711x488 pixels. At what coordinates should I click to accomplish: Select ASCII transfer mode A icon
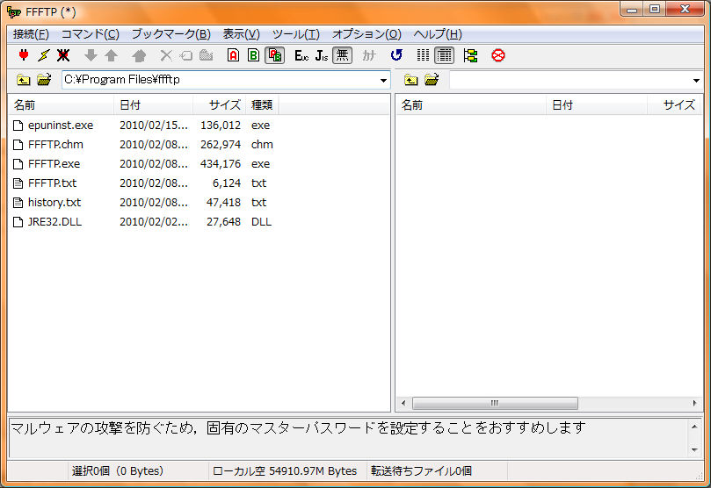tap(233, 55)
